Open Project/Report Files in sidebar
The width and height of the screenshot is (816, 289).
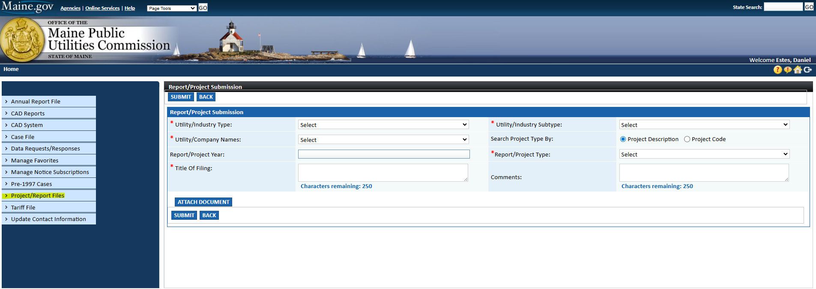(49, 196)
